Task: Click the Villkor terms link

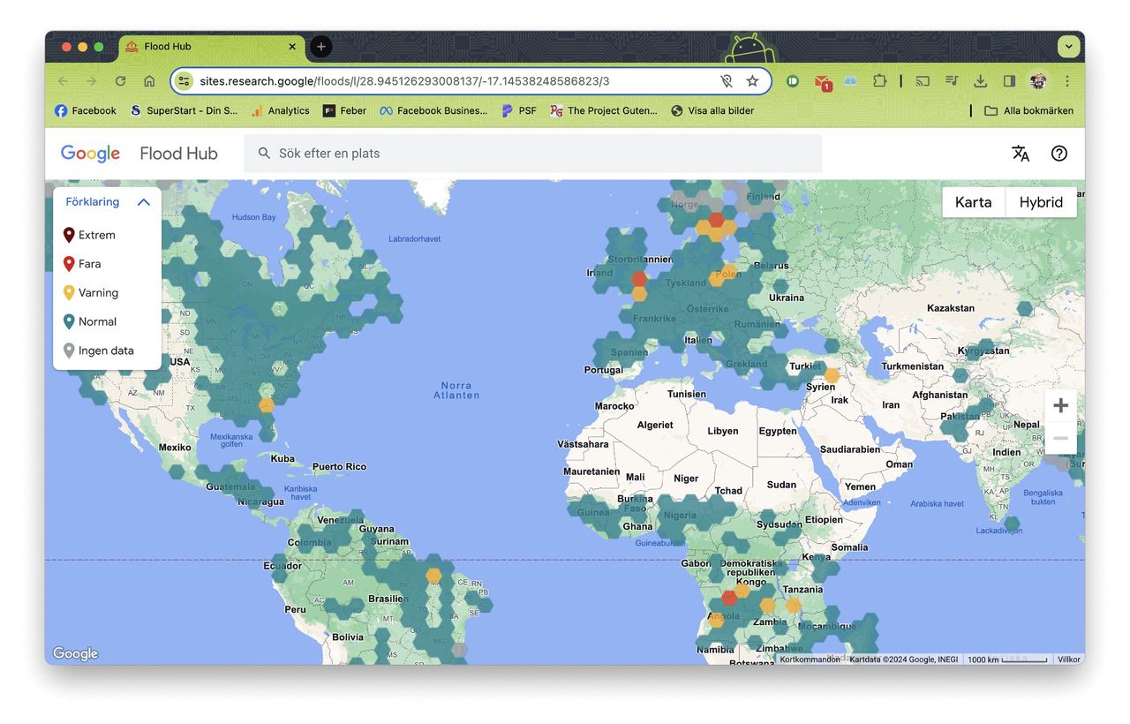Action: point(1068,660)
